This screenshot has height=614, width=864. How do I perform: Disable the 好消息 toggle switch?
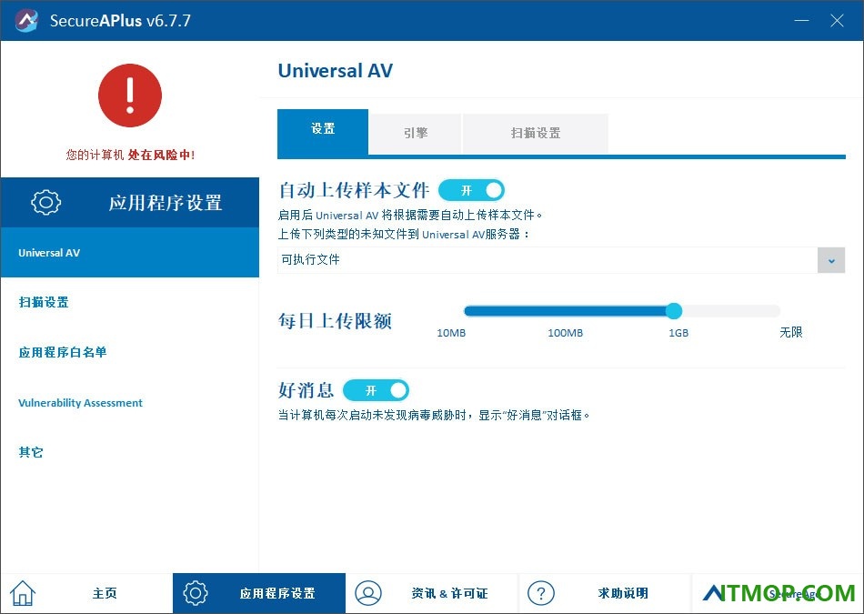376,390
